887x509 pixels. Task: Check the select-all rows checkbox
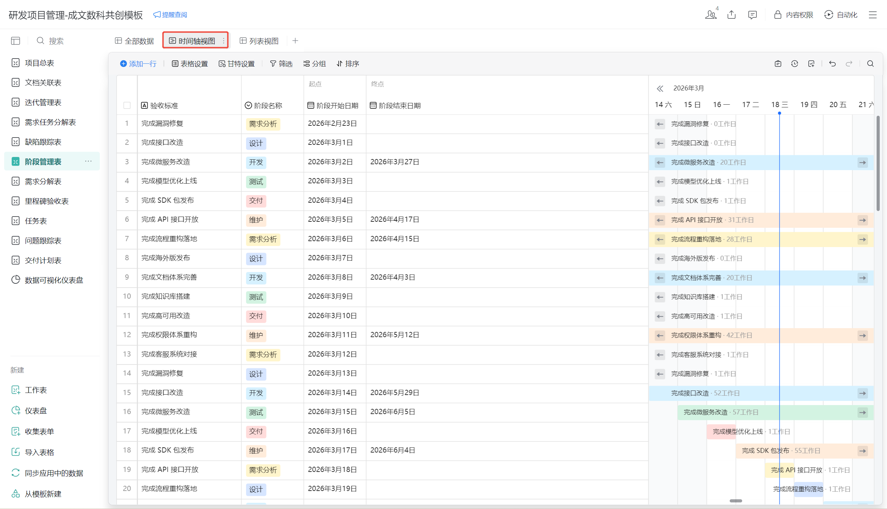[127, 106]
